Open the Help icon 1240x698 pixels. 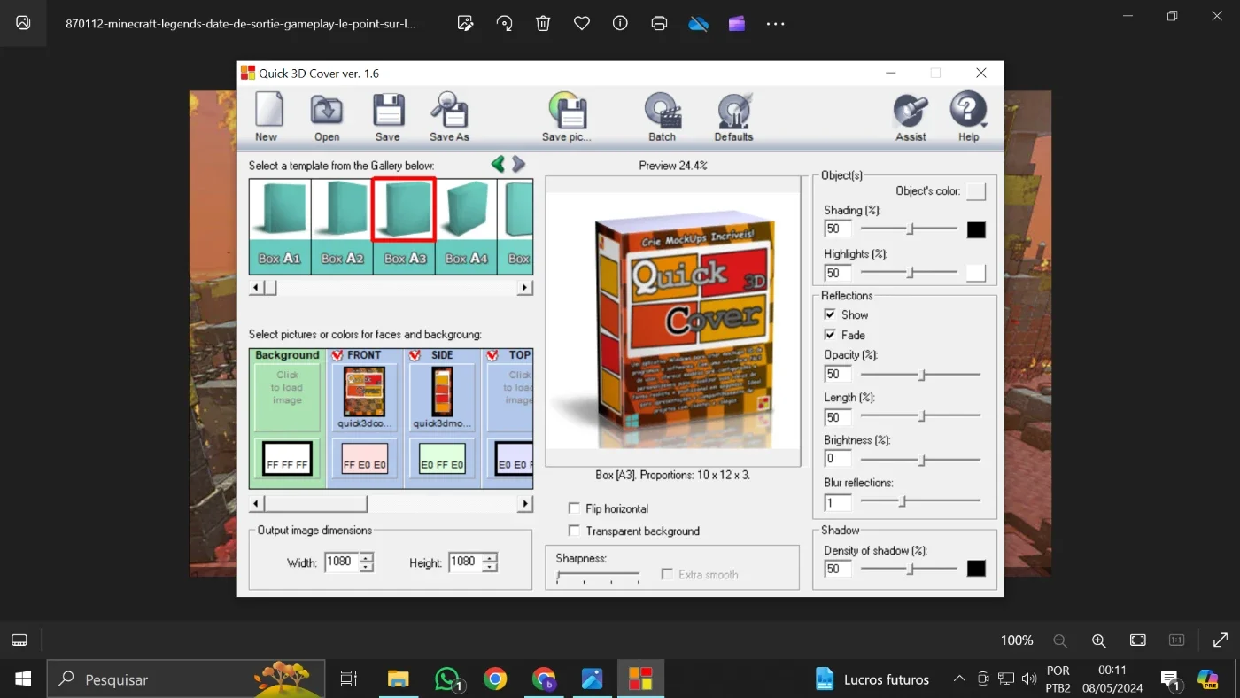click(968, 117)
